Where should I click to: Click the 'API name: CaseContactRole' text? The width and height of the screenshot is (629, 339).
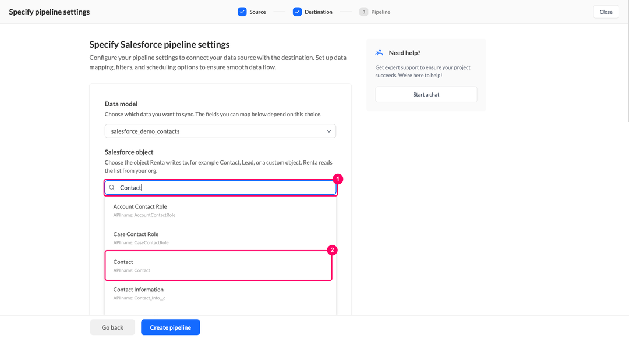click(141, 242)
